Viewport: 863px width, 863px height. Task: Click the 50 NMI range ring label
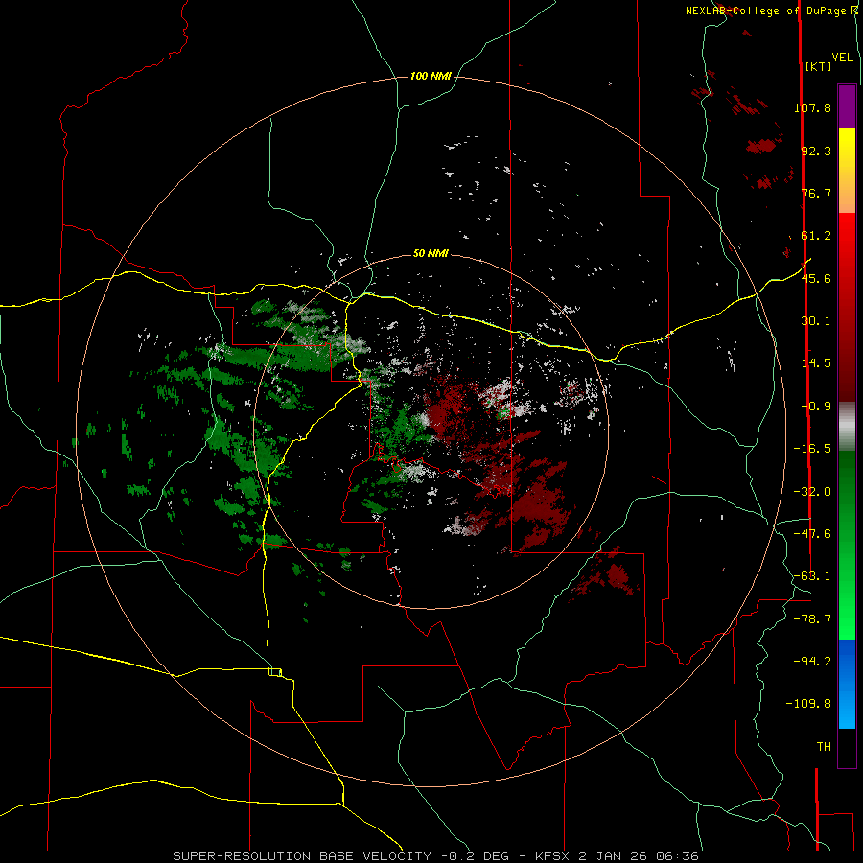coord(431,254)
